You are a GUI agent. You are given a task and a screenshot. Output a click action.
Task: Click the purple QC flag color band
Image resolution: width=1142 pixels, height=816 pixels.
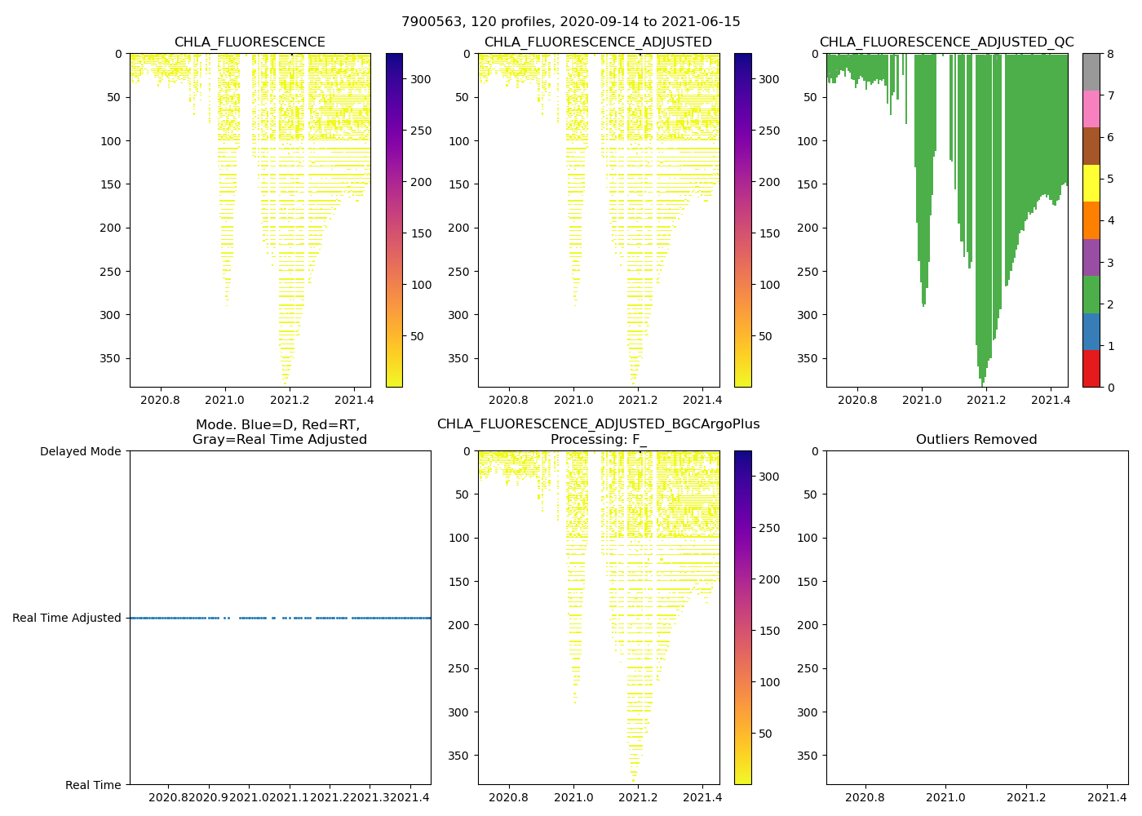coord(1091,257)
